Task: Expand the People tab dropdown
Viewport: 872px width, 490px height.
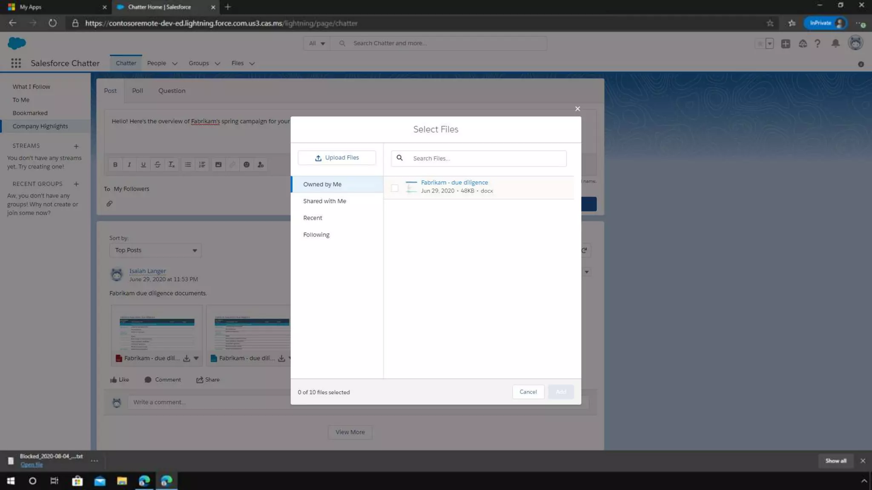Action: [x=175, y=63]
